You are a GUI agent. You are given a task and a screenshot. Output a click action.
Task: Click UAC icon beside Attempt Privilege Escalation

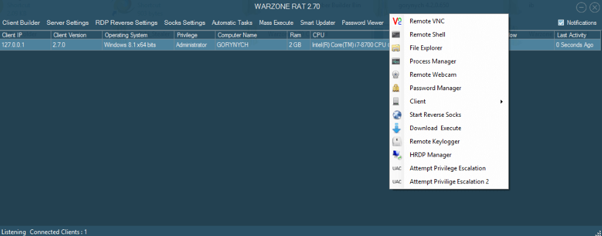(397, 168)
